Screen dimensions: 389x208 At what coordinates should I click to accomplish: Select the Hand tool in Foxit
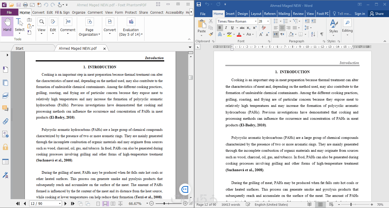click(x=7, y=26)
